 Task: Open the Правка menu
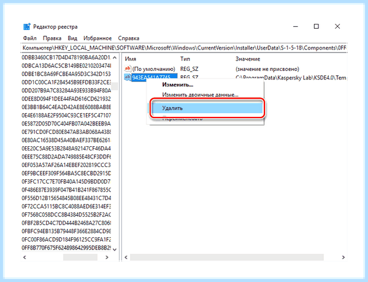tap(52, 38)
